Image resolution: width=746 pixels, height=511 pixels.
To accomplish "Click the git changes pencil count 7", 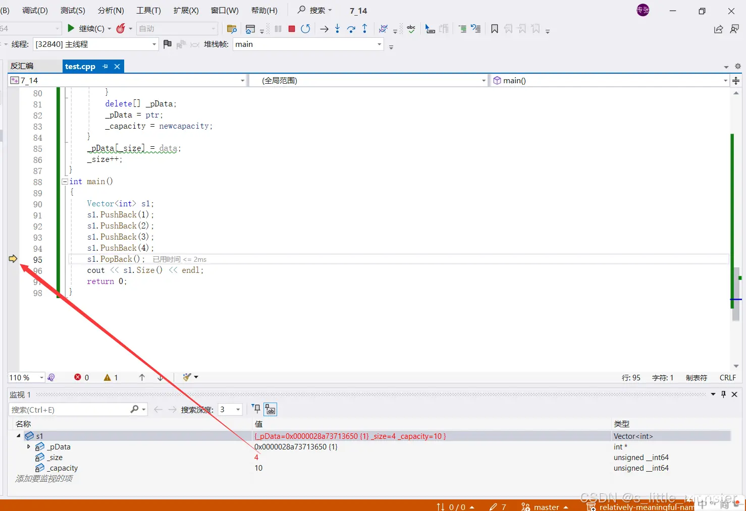I will point(498,507).
